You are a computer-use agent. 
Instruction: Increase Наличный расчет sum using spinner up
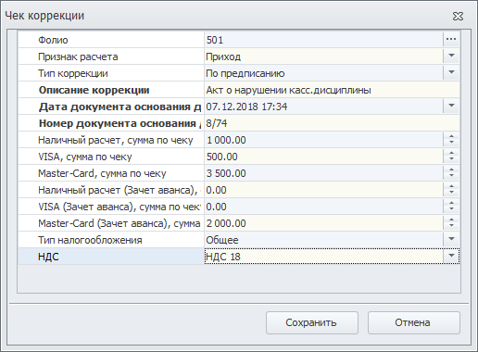[451, 136]
